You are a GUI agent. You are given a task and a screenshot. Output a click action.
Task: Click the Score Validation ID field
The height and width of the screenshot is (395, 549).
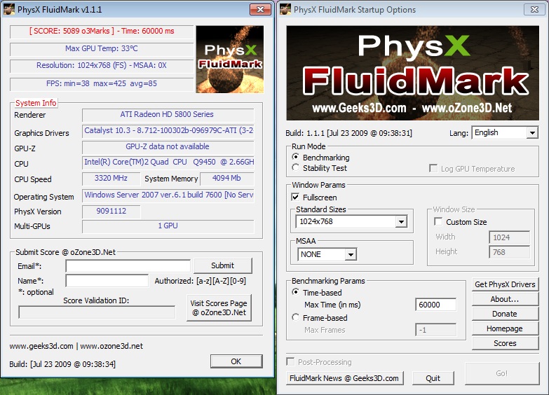click(97, 312)
